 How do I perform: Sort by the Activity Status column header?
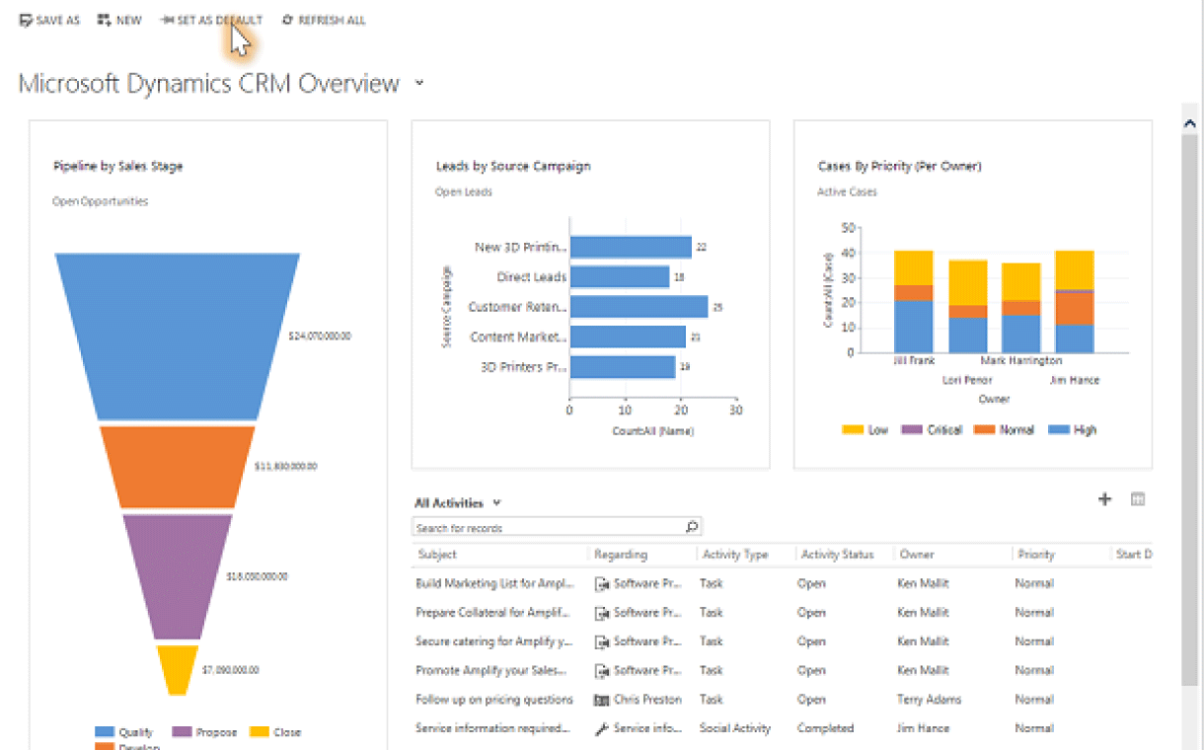pyautogui.click(x=837, y=555)
